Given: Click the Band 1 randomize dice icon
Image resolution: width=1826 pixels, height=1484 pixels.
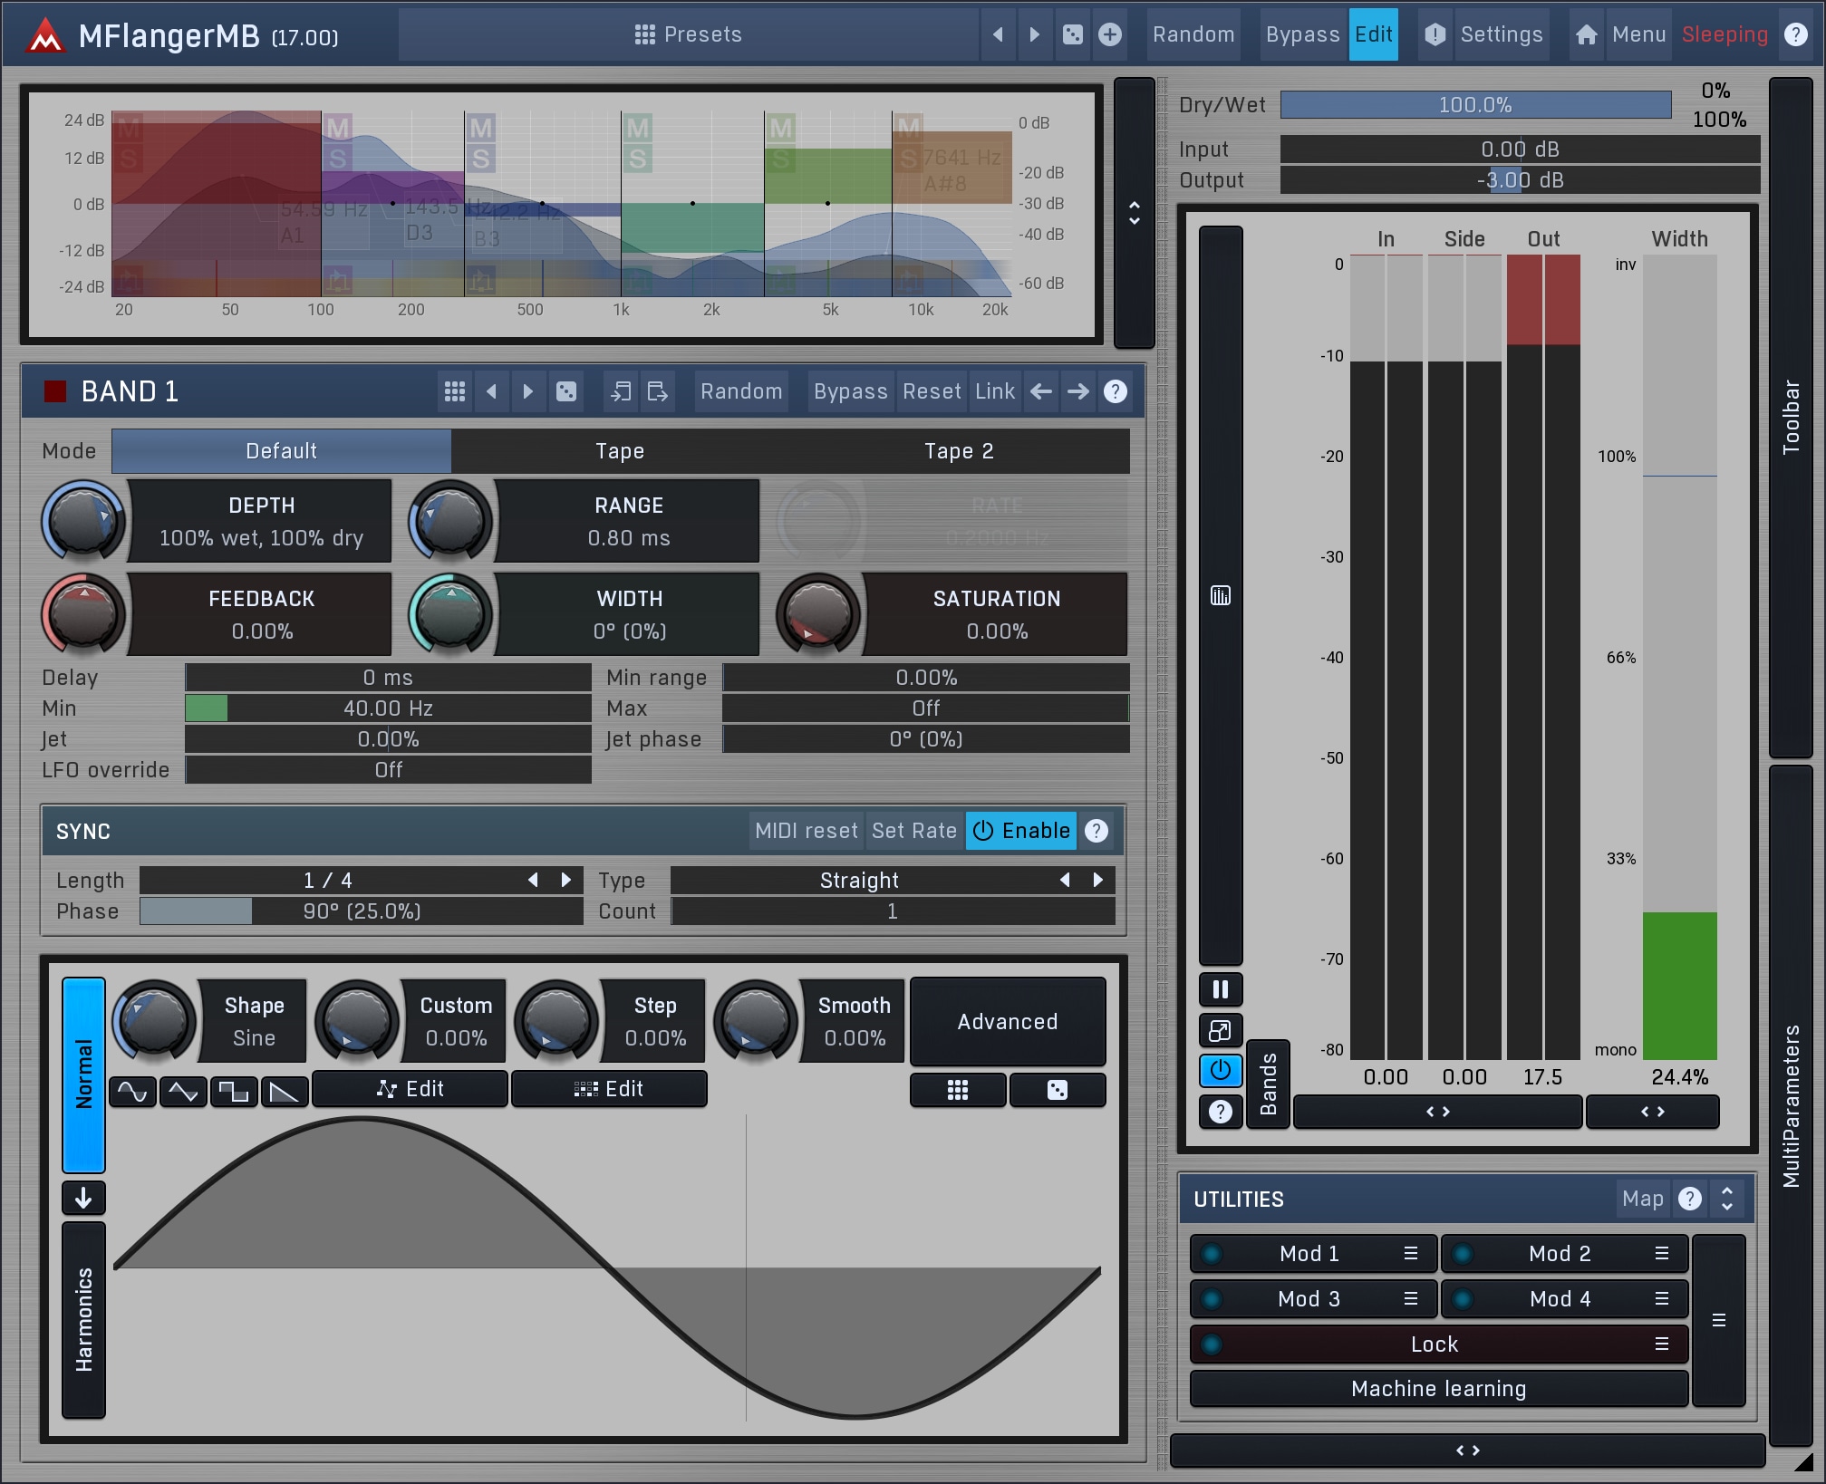Looking at the screenshot, I should coord(566,391).
